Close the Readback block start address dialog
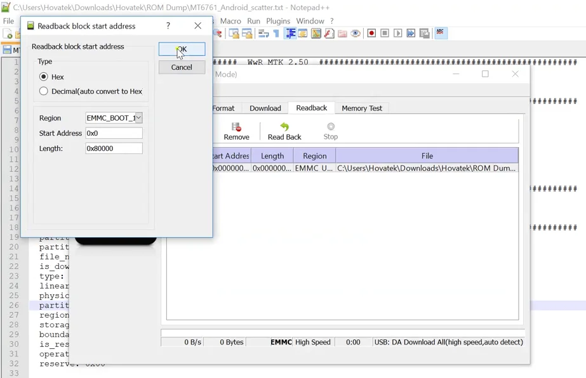This screenshot has height=378, width=586. 197,26
